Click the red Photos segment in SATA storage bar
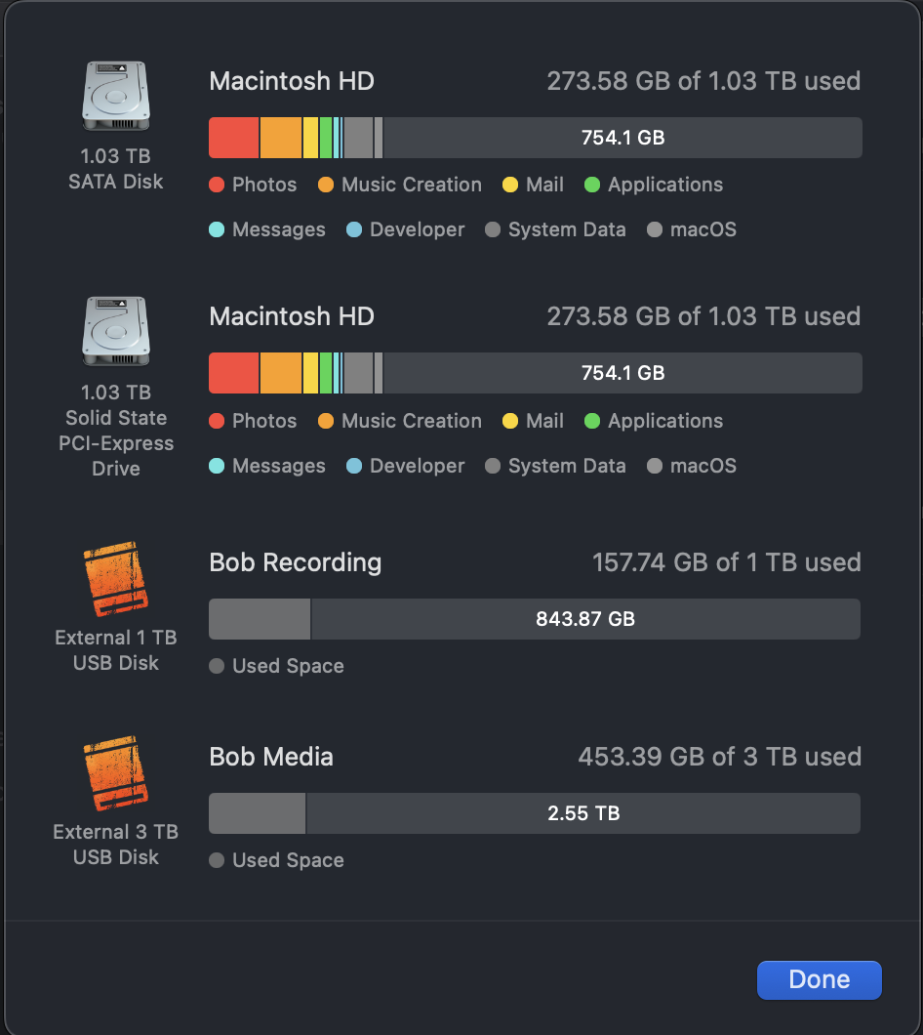 coord(233,138)
